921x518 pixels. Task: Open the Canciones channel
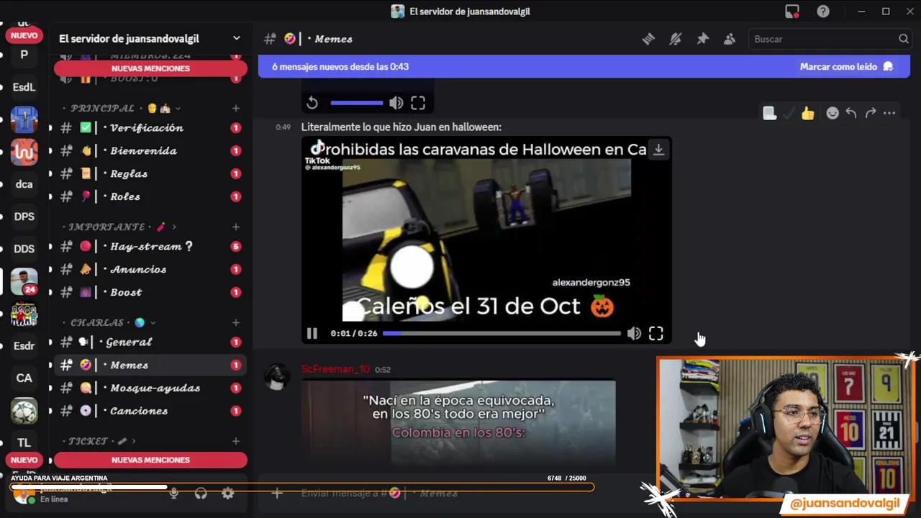pyautogui.click(x=150, y=411)
